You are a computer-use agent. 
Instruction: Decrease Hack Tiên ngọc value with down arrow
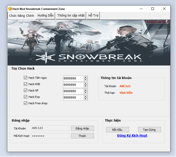click(x=86, y=80)
